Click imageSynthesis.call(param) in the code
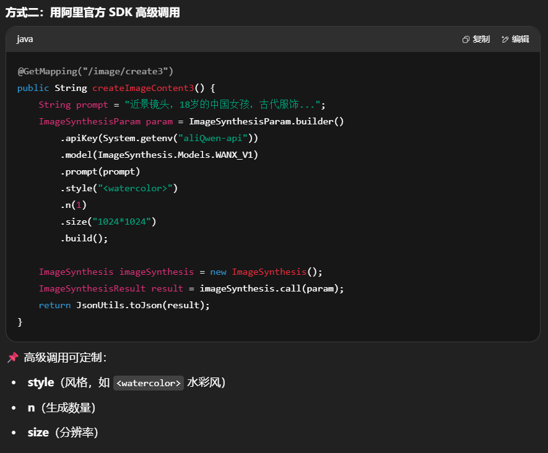 271,288
